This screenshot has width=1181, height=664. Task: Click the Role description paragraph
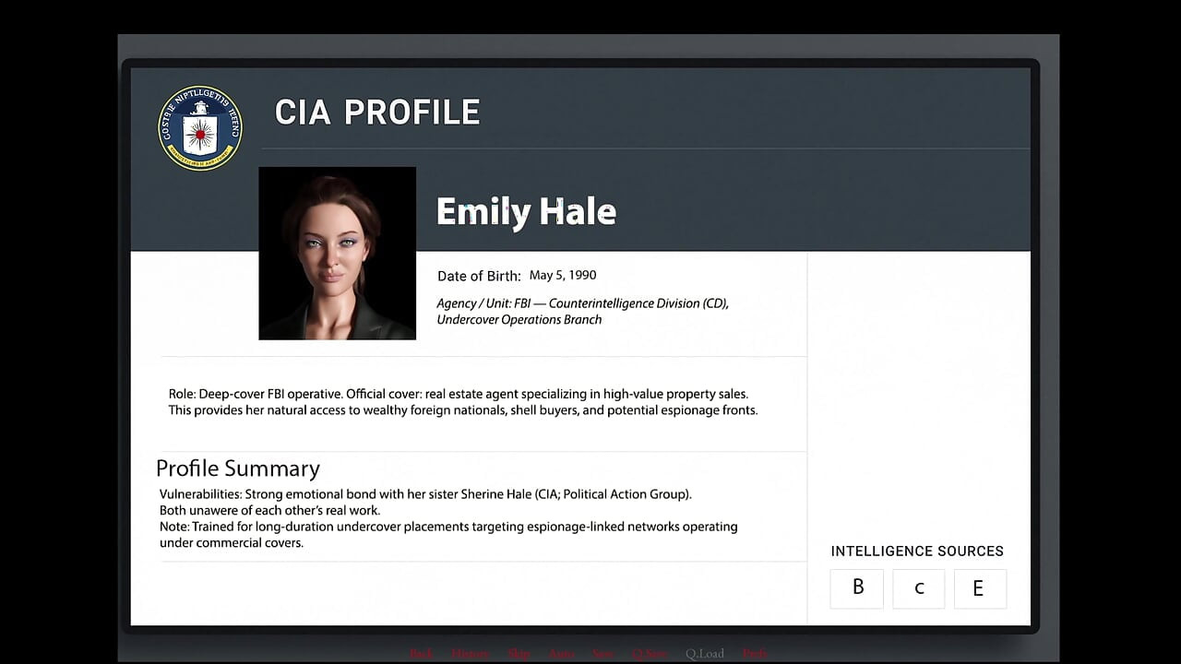463,402
